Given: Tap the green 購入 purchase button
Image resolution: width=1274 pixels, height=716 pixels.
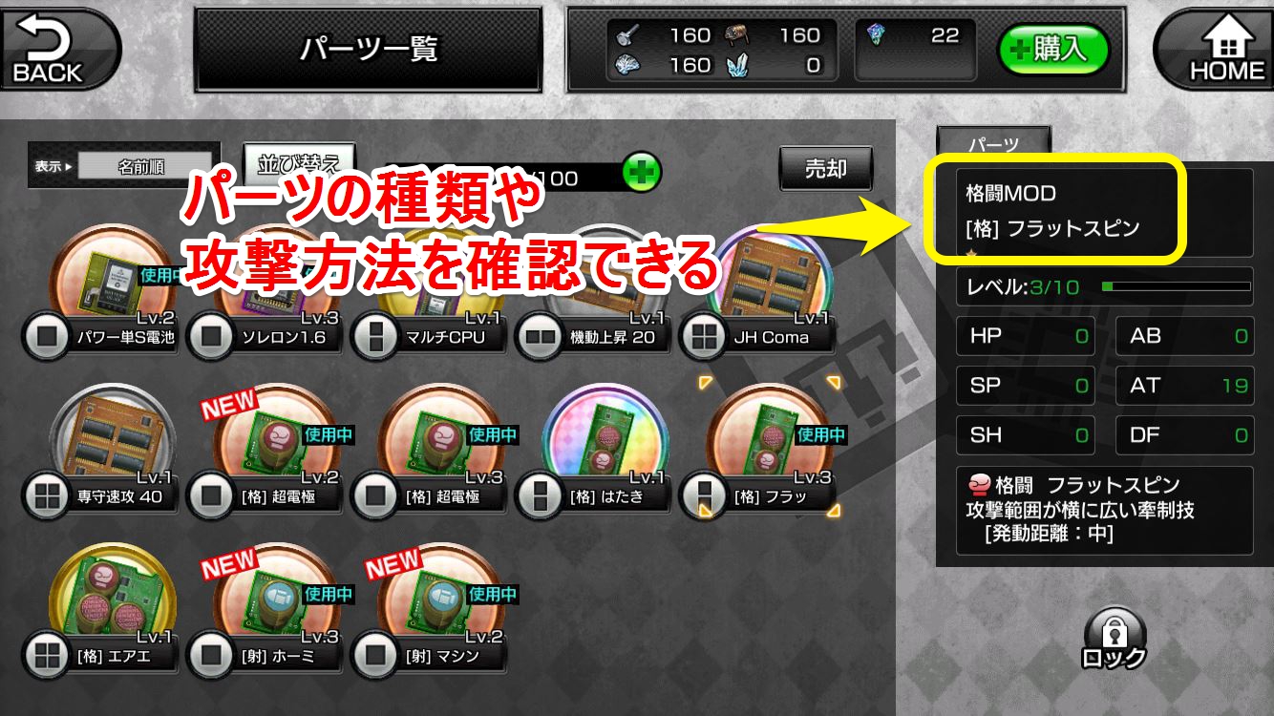Looking at the screenshot, I should (x=1052, y=49).
